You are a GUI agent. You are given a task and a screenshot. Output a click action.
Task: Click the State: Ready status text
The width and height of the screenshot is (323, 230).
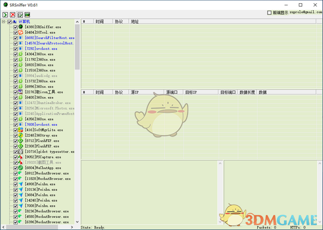(x=93, y=227)
